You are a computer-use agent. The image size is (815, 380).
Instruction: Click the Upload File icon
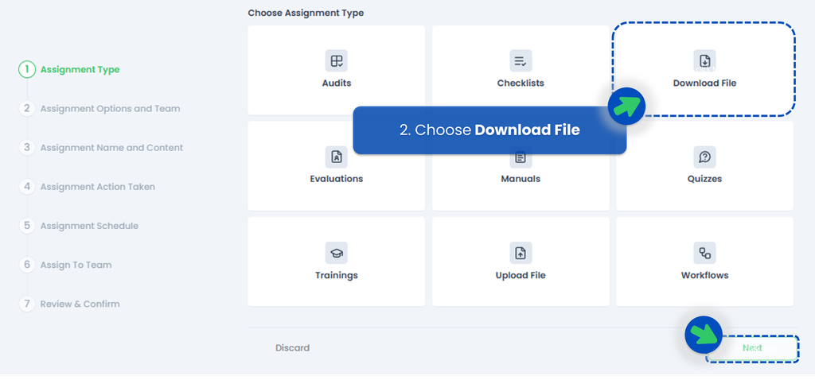point(521,254)
